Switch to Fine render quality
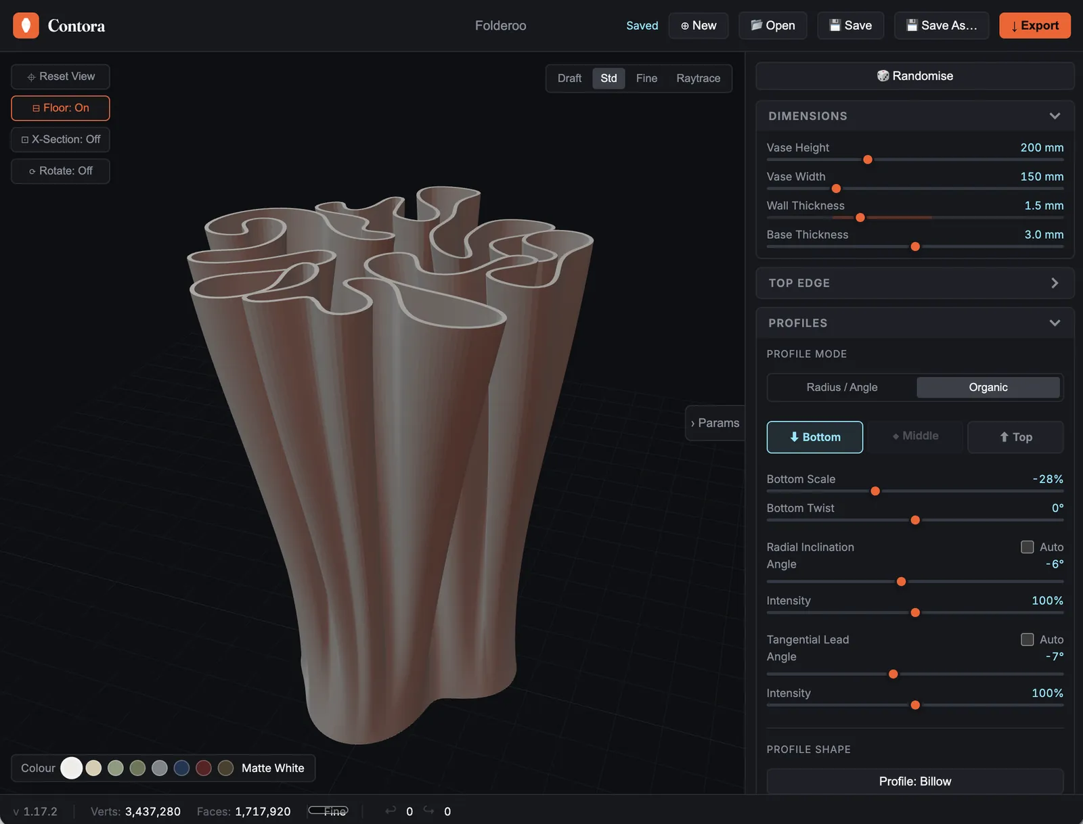This screenshot has width=1083, height=824. pyautogui.click(x=646, y=78)
